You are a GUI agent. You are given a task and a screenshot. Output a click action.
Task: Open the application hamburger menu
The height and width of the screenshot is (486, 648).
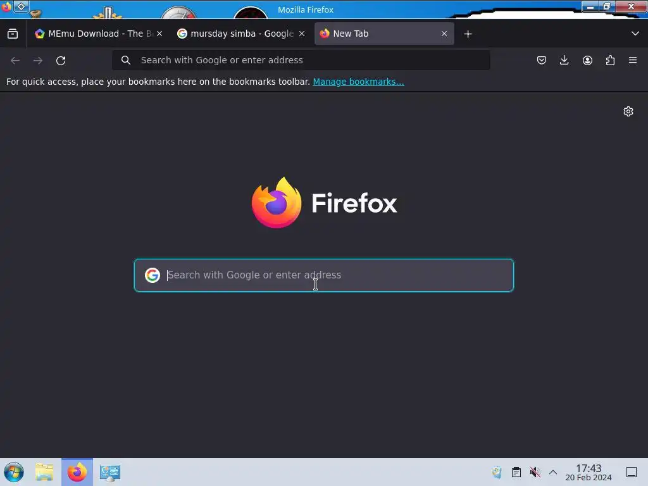point(633,60)
